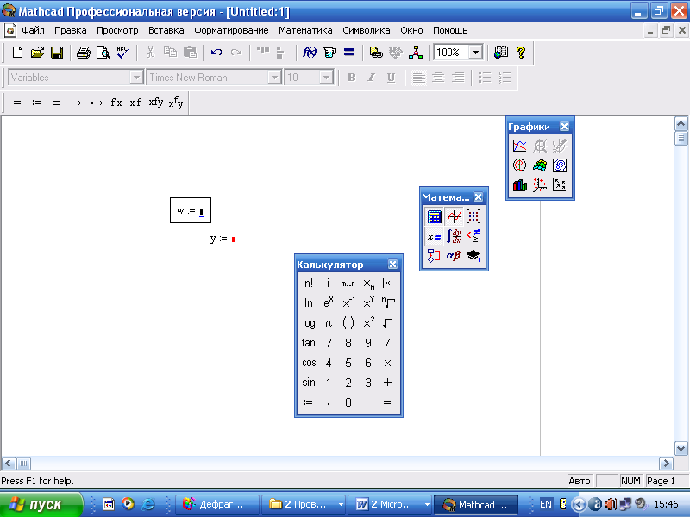The height and width of the screenshot is (517, 690).
Task: Toggle Boolean palette in Математика panel
Action: click(x=474, y=236)
